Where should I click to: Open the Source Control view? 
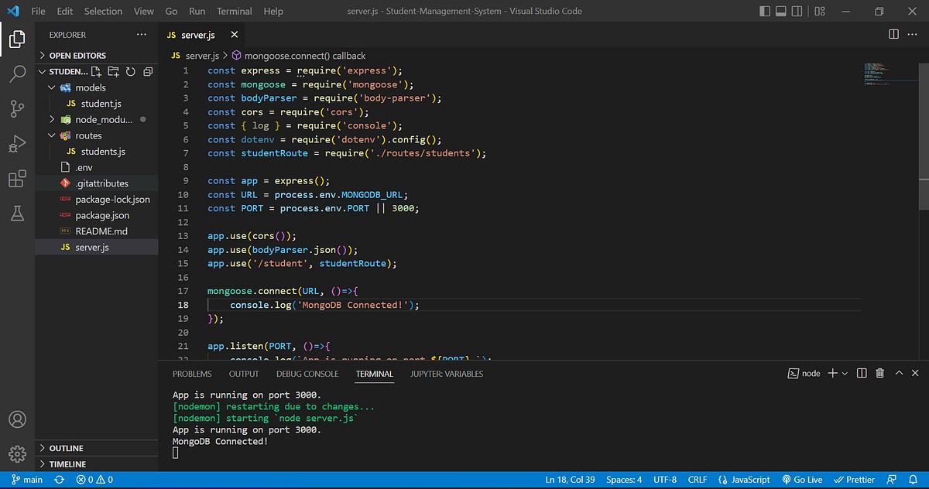[17, 109]
